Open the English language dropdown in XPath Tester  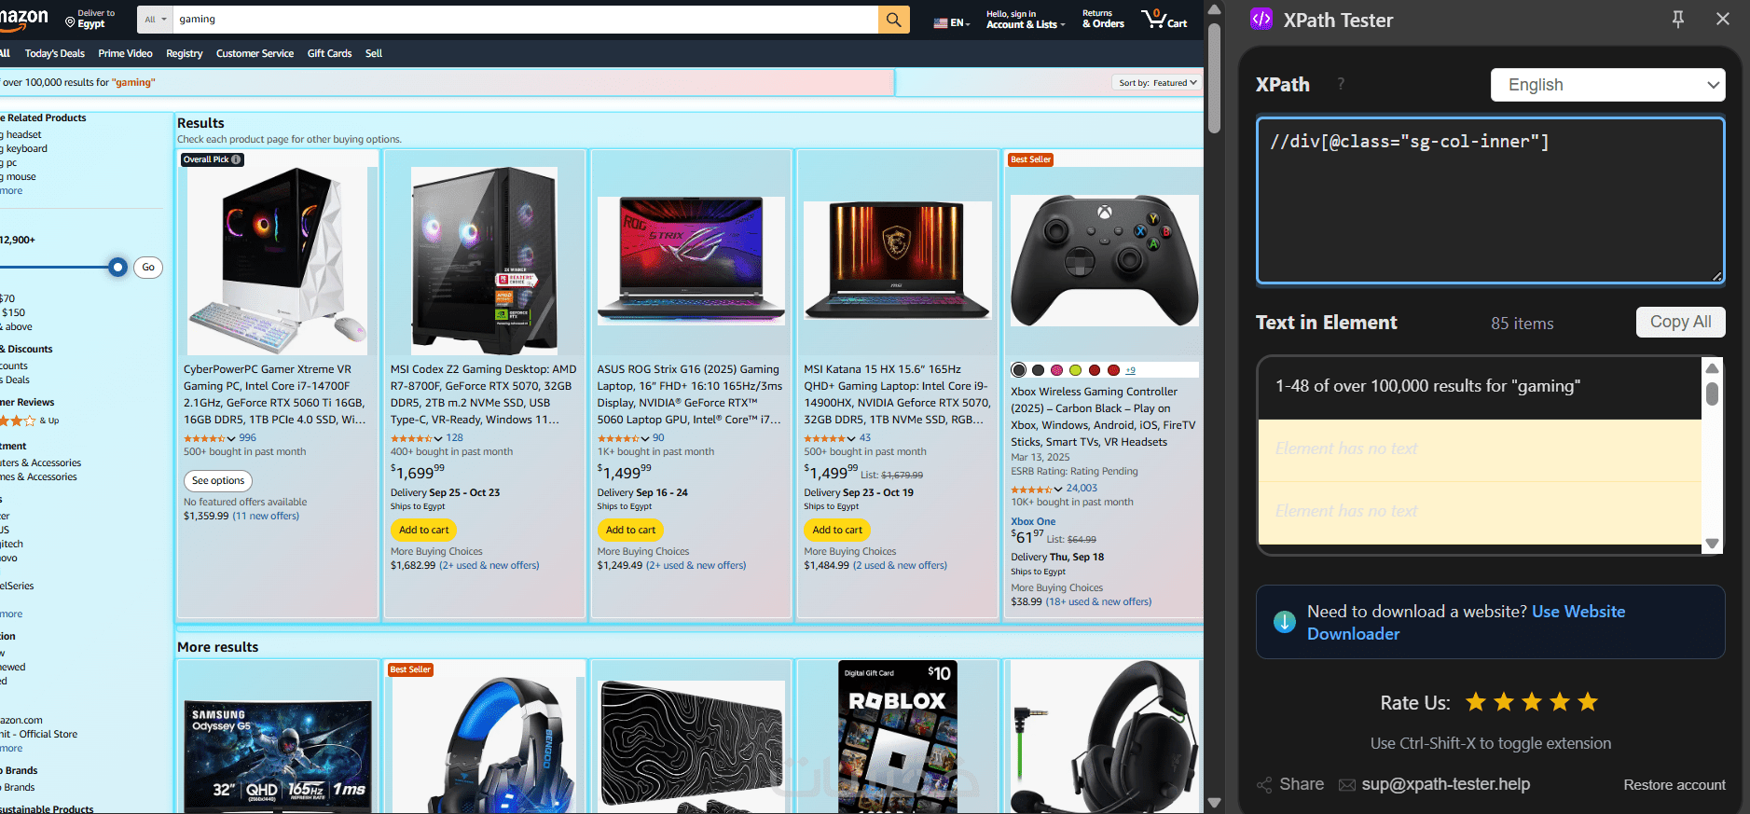click(x=1608, y=85)
